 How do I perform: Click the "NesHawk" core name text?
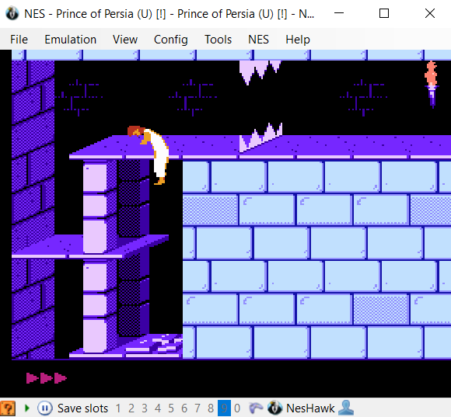(x=310, y=408)
